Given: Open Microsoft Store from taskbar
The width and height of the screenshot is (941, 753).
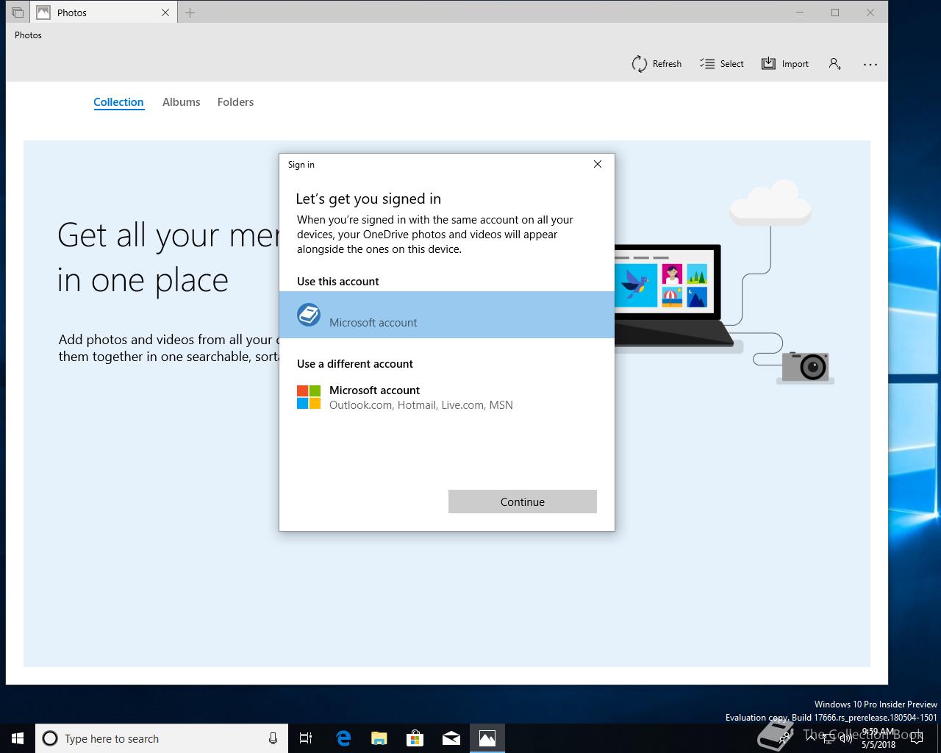Looking at the screenshot, I should coord(415,738).
